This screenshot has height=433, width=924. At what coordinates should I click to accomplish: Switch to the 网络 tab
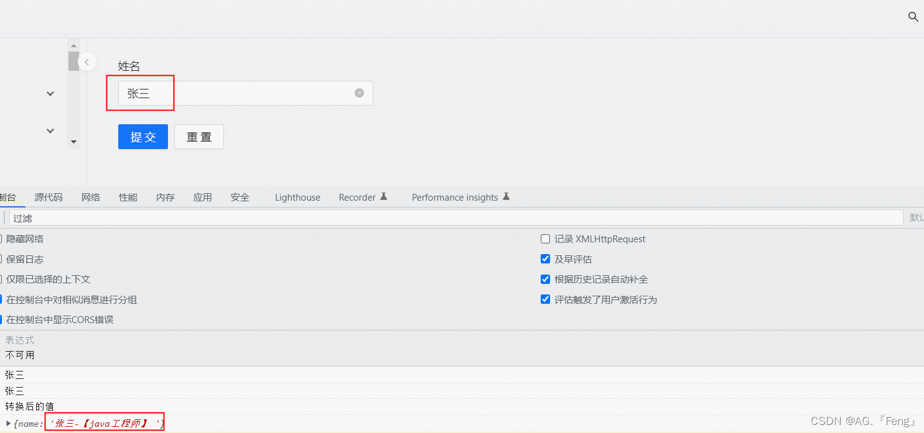coord(90,197)
